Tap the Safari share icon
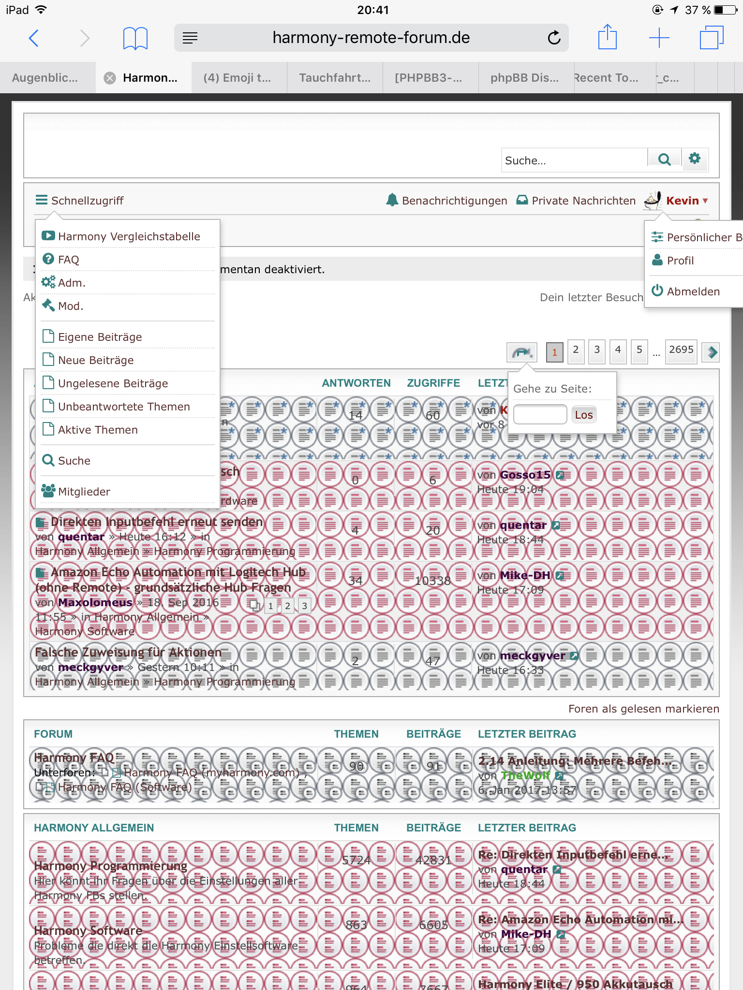743x990 pixels. (607, 38)
